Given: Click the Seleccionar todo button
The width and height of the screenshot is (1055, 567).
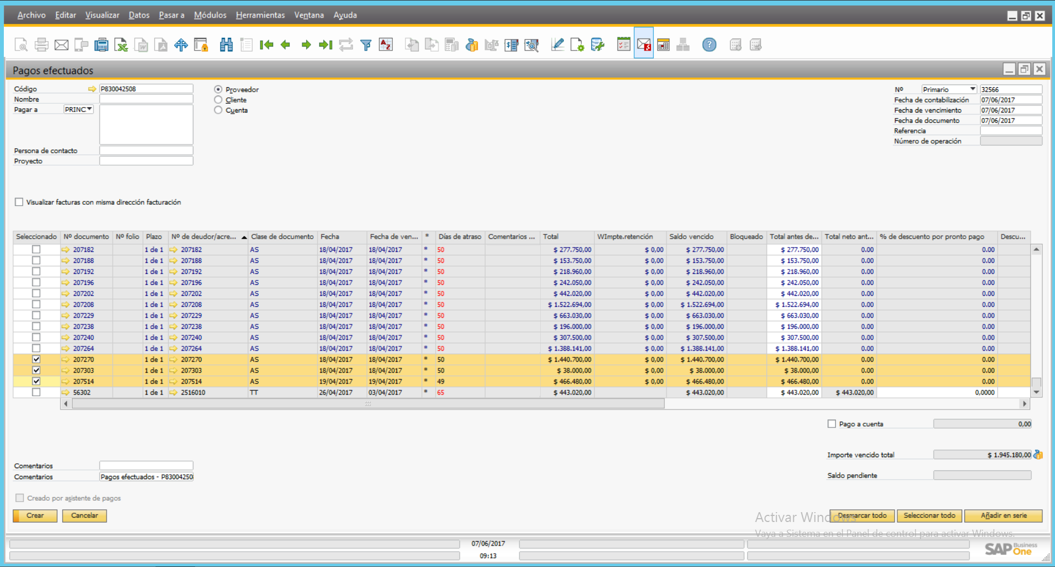Looking at the screenshot, I should click(x=929, y=515).
